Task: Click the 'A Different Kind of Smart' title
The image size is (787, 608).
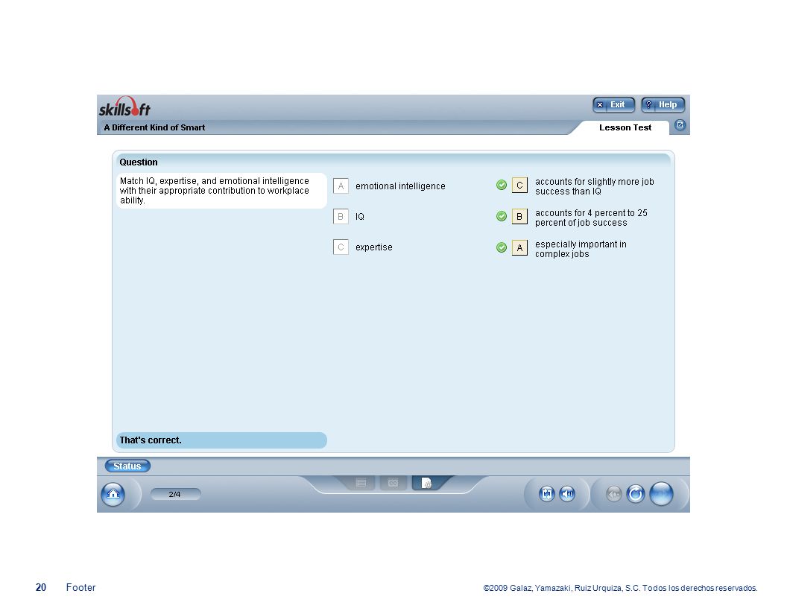Action: (x=154, y=127)
